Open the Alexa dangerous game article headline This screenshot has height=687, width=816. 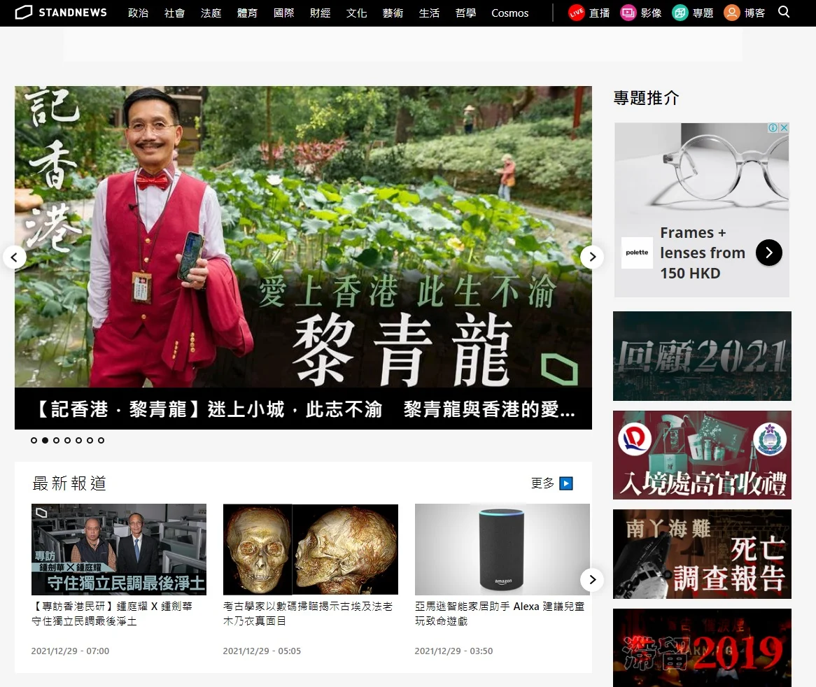499,614
